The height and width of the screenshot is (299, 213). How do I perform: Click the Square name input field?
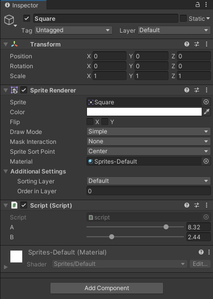pos(106,18)
